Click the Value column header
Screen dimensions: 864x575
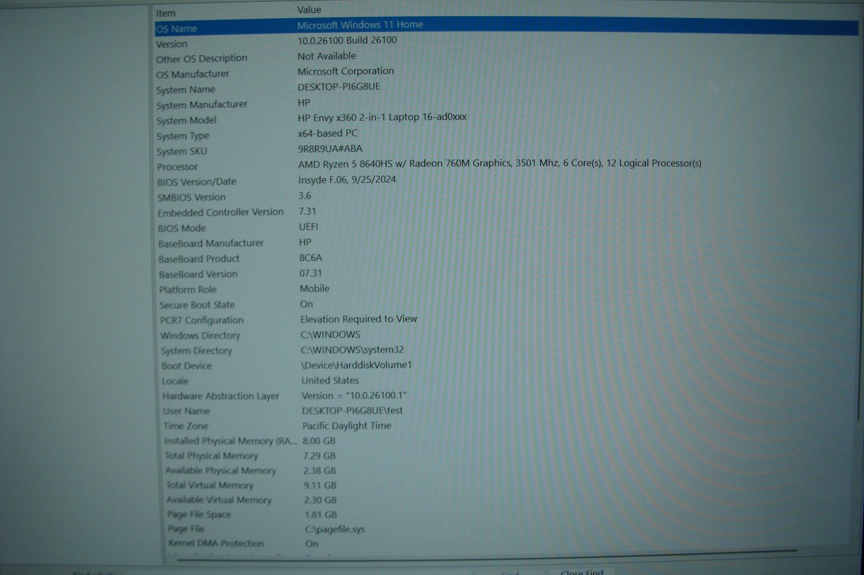point(309,10)
